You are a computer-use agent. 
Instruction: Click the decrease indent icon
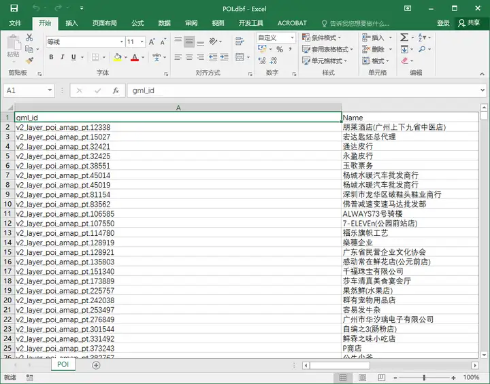point(213,57)
